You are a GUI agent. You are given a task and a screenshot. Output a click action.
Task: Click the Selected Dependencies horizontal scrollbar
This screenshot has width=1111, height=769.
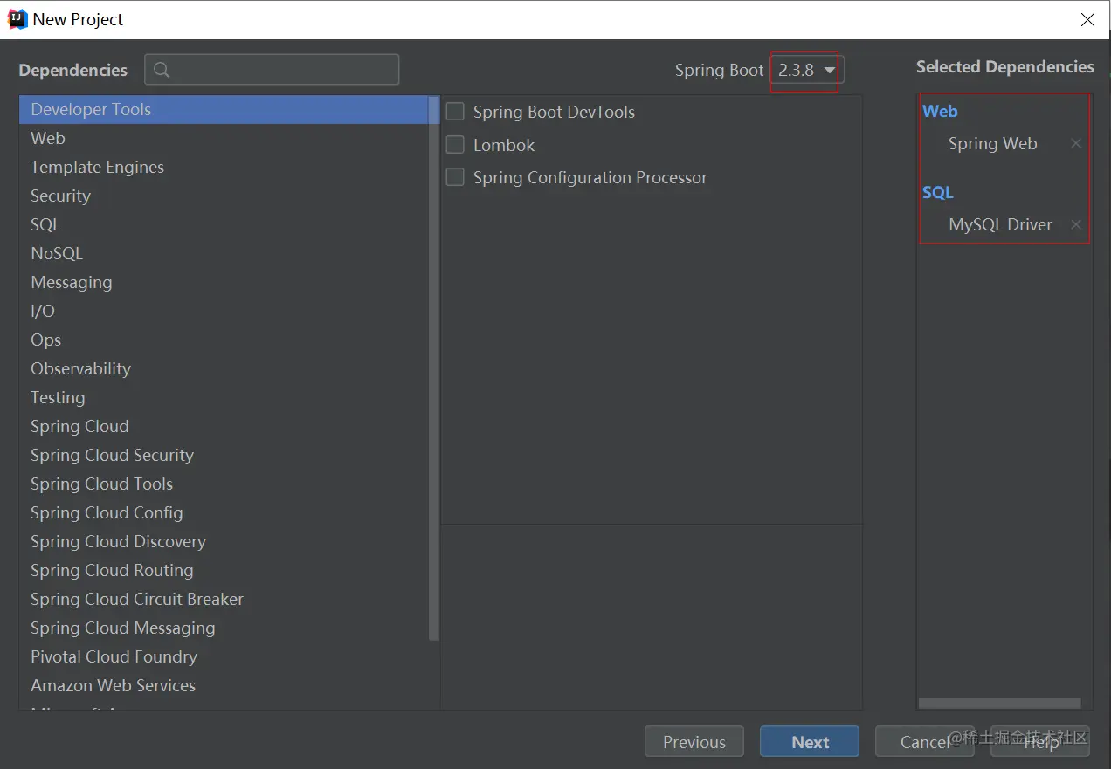pyautogui.click(x=999, y=704)
